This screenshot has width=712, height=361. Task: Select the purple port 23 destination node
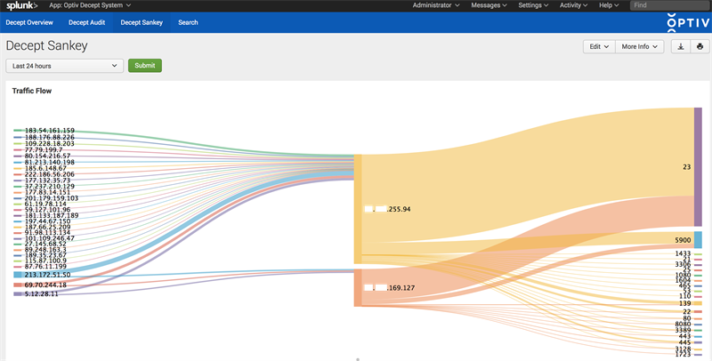[698, 166]
